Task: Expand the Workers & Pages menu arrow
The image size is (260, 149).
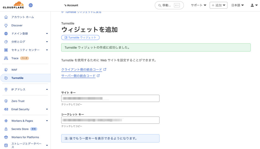Action: pyautogui.click(x=47, y=121)
